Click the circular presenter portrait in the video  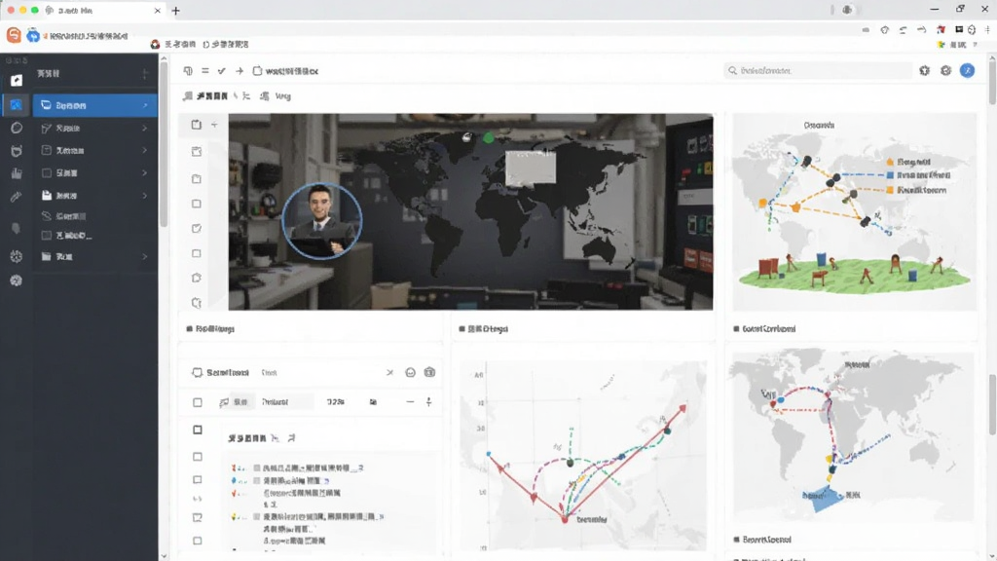point(321,221)
